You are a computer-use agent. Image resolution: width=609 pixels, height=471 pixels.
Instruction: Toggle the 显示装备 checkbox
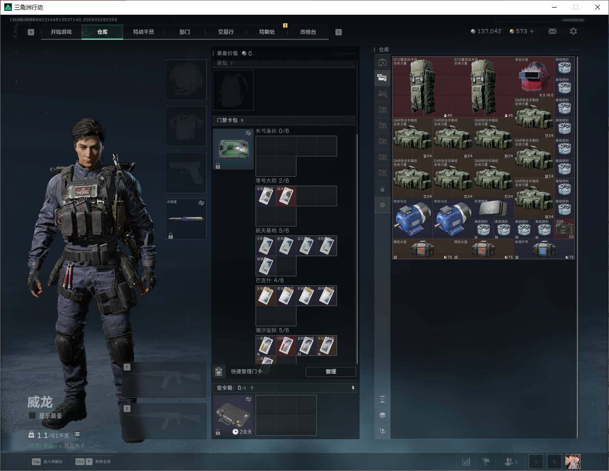(32, 415)
